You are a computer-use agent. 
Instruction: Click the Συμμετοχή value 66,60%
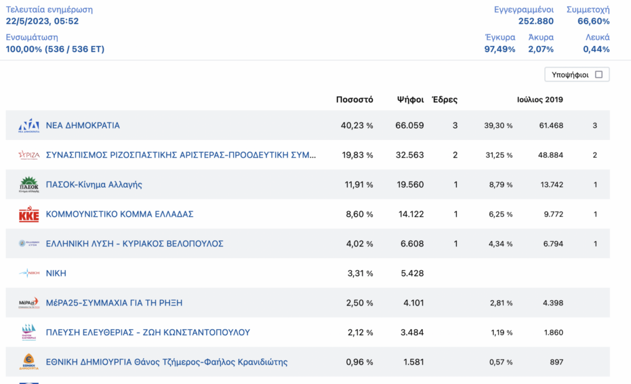pos(594,21)
